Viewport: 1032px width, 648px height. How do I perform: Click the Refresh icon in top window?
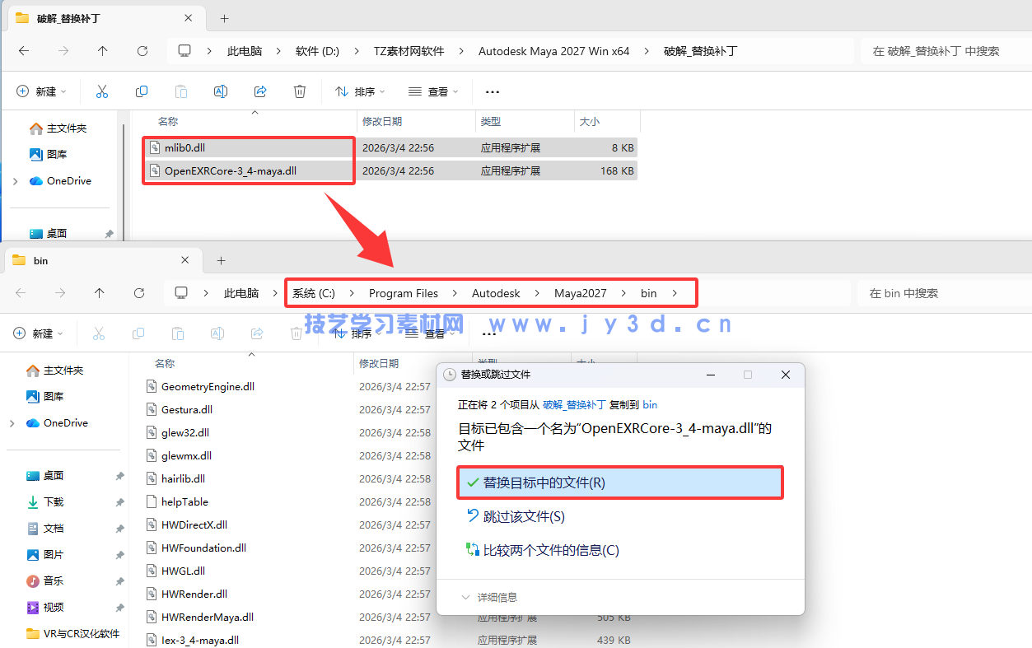(142, 51)
